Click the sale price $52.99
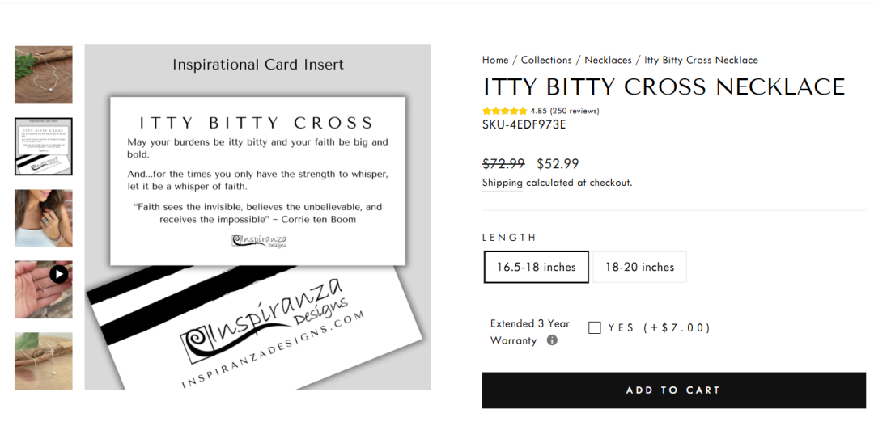The image size is (874, 426). [x=558, y=164]
